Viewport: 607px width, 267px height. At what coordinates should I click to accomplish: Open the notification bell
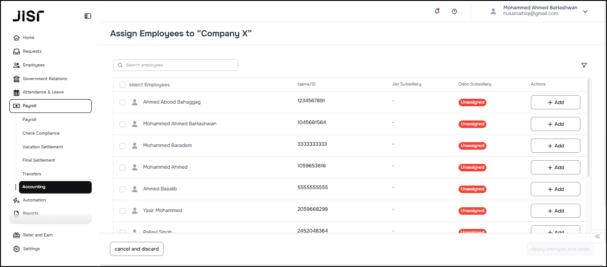(436, 11)
